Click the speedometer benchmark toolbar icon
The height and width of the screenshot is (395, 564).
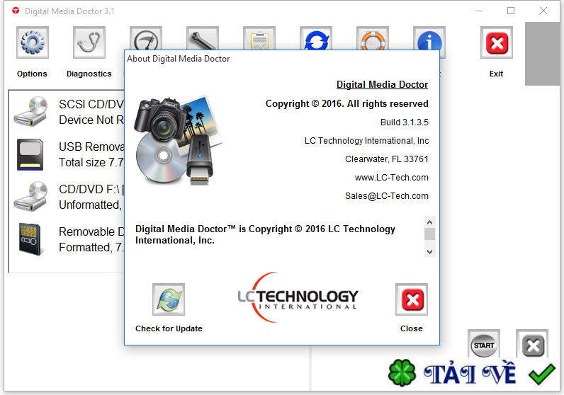point(146,38)
